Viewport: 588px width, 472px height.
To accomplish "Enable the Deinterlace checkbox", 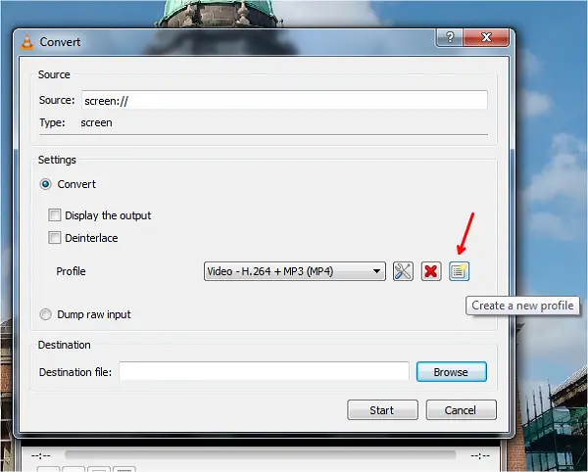I will coord(54,238).
